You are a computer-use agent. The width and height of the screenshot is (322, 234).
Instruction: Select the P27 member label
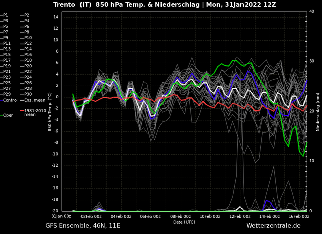click(x=5, y=89)
